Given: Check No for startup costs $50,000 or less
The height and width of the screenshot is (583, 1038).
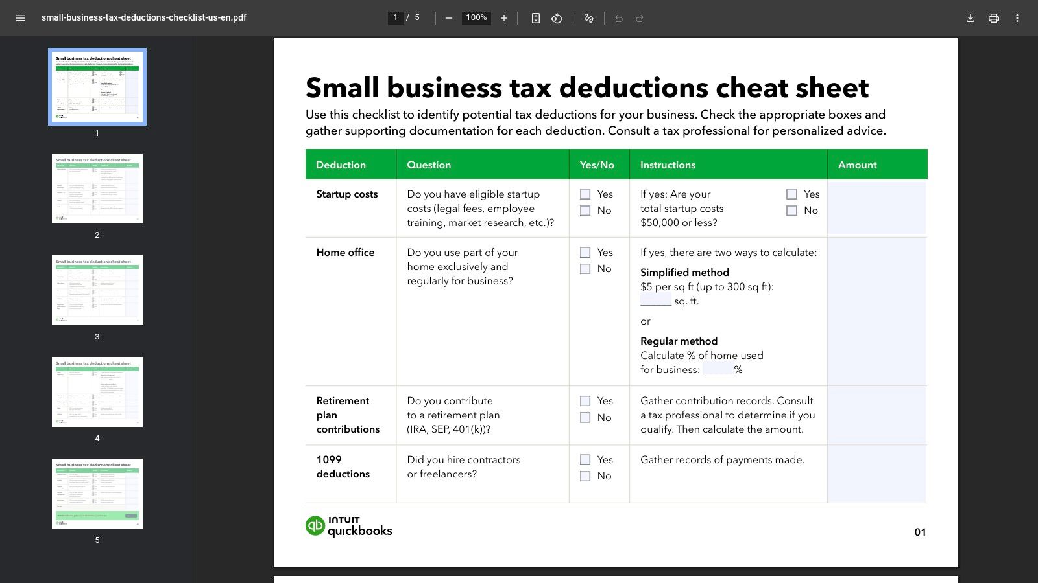Looking at the screenshot, I should pyautogui.click(x=791, y=211).
